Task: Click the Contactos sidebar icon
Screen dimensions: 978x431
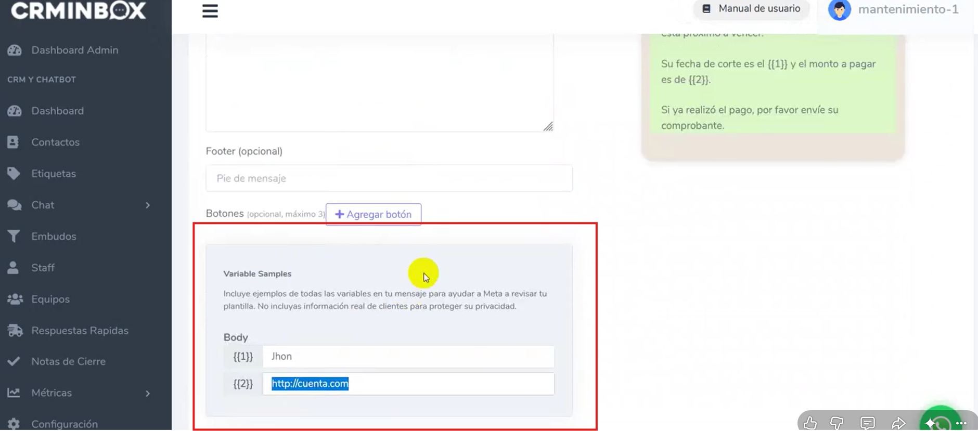Action: coord(14,142)
